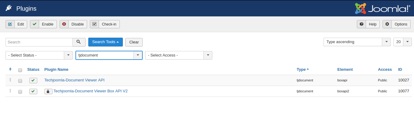
Task: Open the Select Access dropdown
Action: coord(179,55)
